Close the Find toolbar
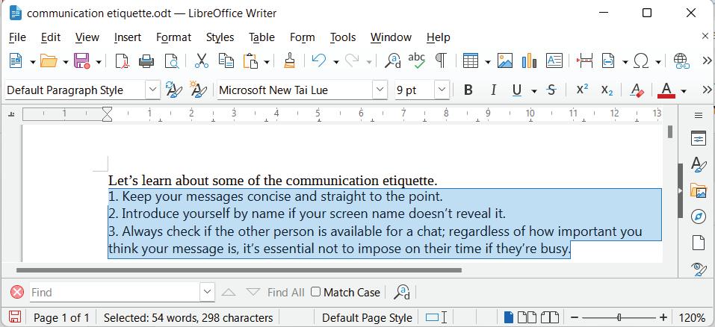Image resolution: width=715 pixels, height=327 pixels. pyautogui.click(x=17, y=291)
